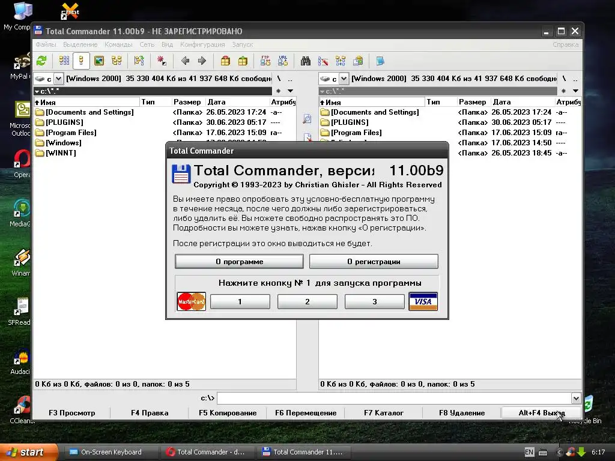Screen dimensions: 615x461
Task: Open the Файлы menu
Action: coord(46,44)
